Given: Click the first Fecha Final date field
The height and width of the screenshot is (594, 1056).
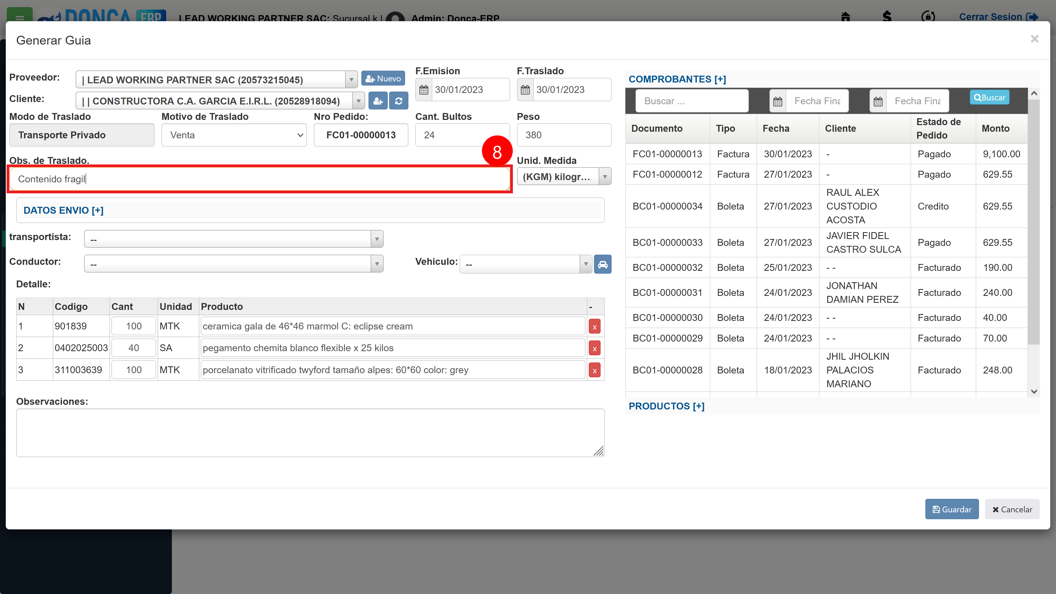Looking at the screenshot, I should [x=817, y=101].
